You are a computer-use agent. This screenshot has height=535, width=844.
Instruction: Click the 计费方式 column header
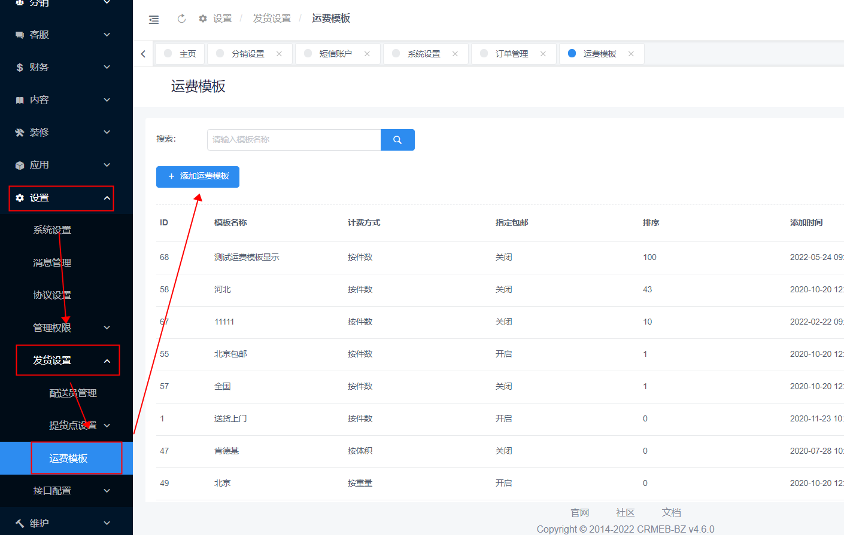pos(364,222)
